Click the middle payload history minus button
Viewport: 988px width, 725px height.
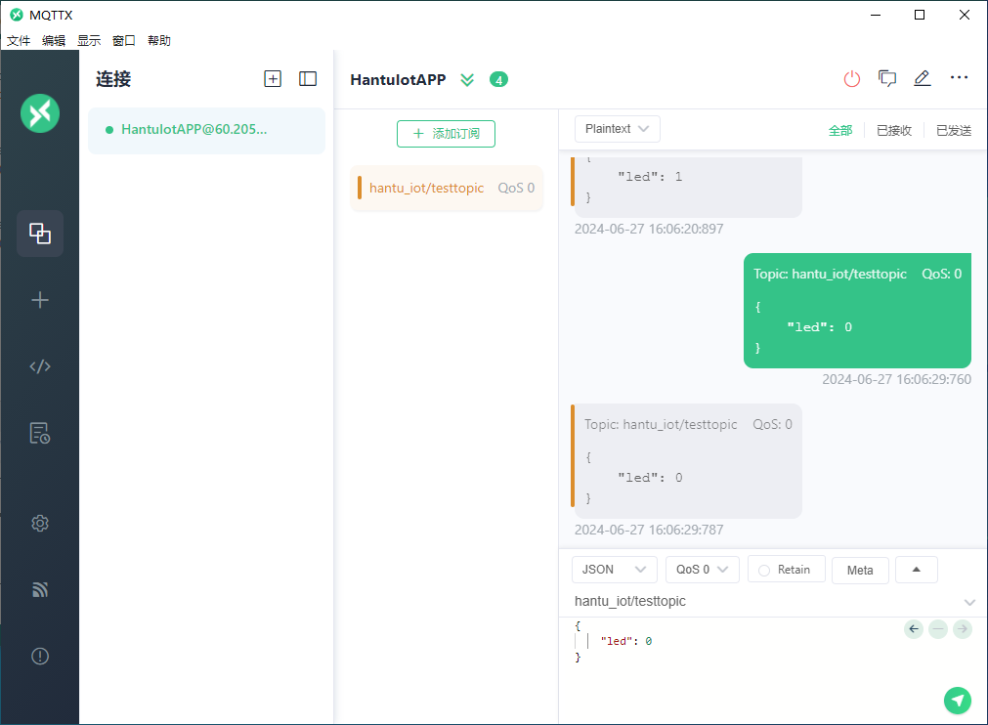pyautogui.click(x=938, y=628)
